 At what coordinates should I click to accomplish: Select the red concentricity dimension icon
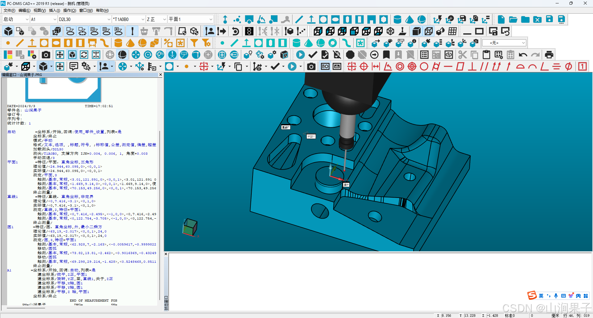(x=400, y=66)
